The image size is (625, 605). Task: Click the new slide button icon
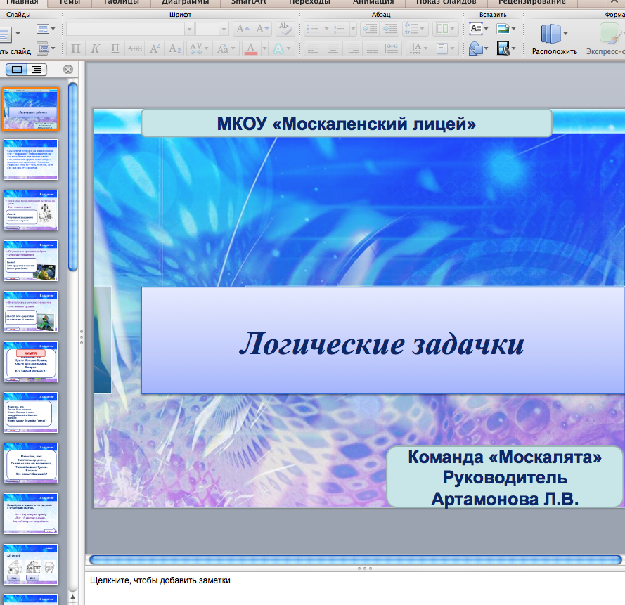click(x=6, y=34)
